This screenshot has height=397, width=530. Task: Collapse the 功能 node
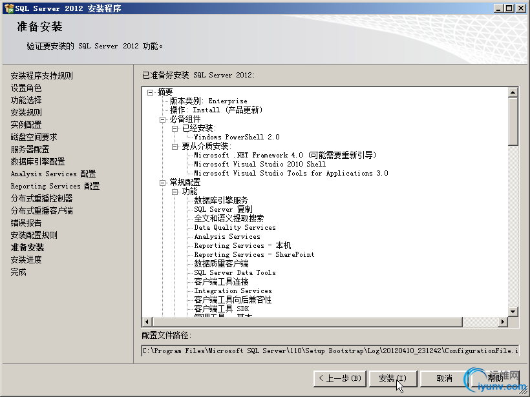(175, 192)
